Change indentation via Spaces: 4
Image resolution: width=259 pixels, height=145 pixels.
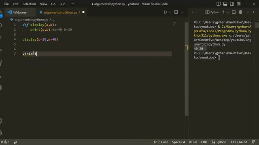coord(178,142)
